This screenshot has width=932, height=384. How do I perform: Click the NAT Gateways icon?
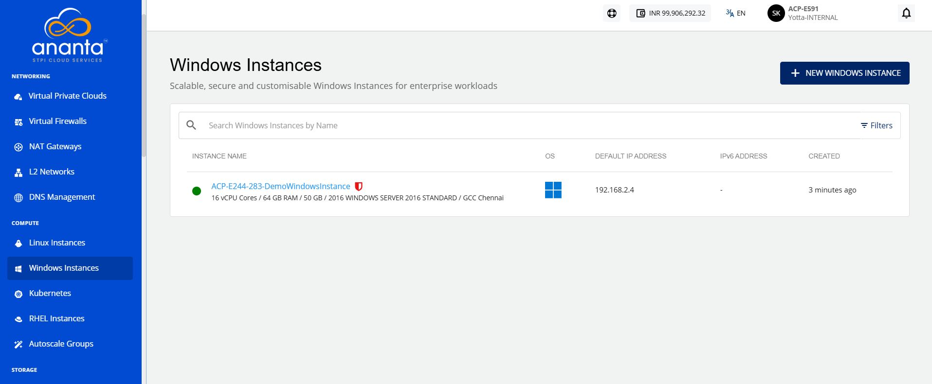(18, 147)
